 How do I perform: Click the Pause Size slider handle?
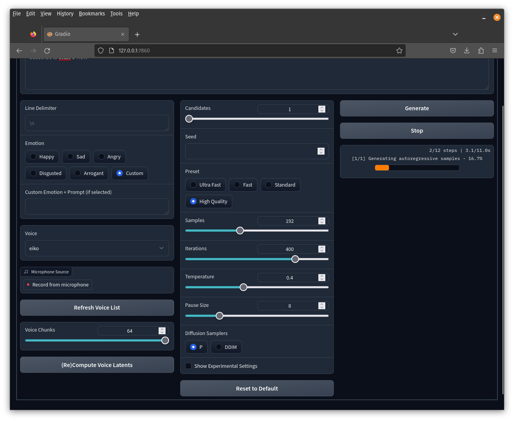[220, 316]
